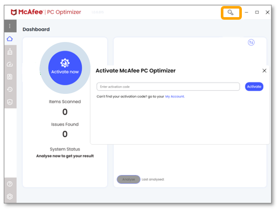Open the help question mark icon
This screenshot has height=210, width=277.
(10, 184)
